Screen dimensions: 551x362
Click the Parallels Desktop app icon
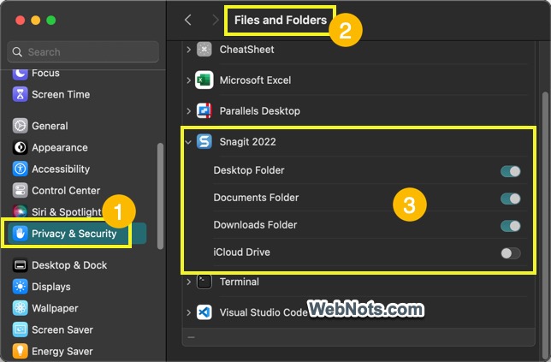pyautogui.click(x=204, y=111)
